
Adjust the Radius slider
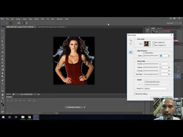tap(151, 56)
